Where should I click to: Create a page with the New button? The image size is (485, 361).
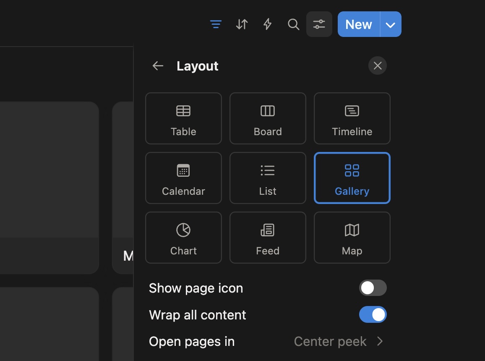[358, 24]
